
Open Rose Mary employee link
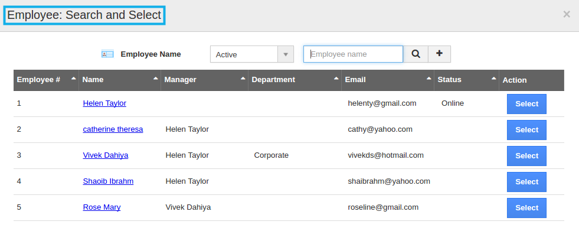(x=102, y=207)
